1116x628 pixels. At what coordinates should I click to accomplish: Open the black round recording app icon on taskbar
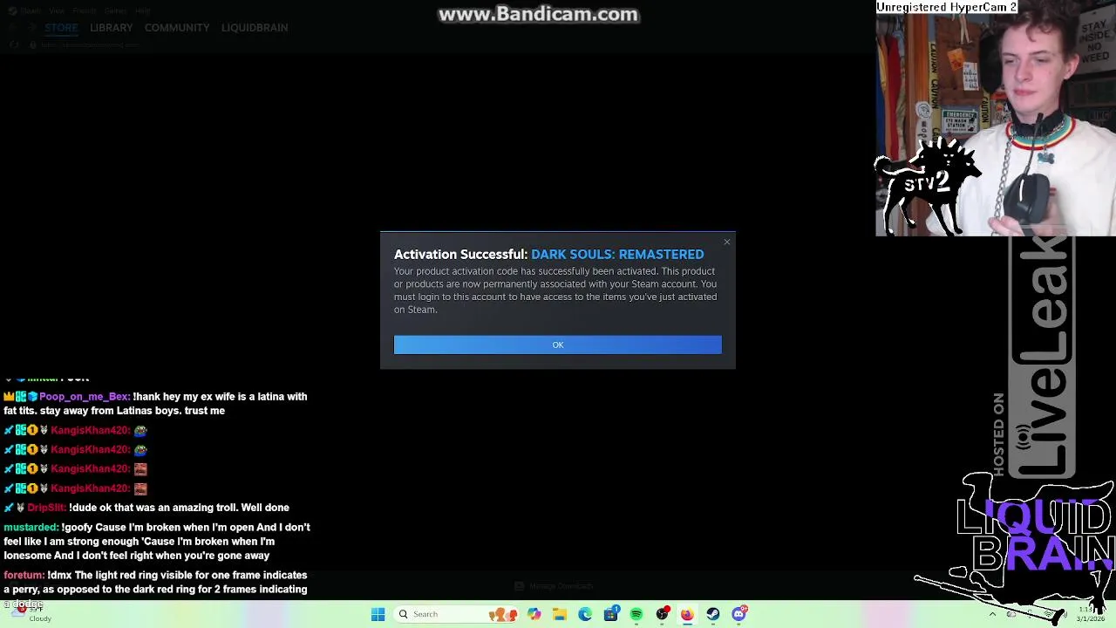coord(662,614)
